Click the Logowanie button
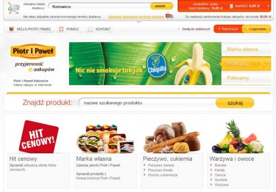 257,29
